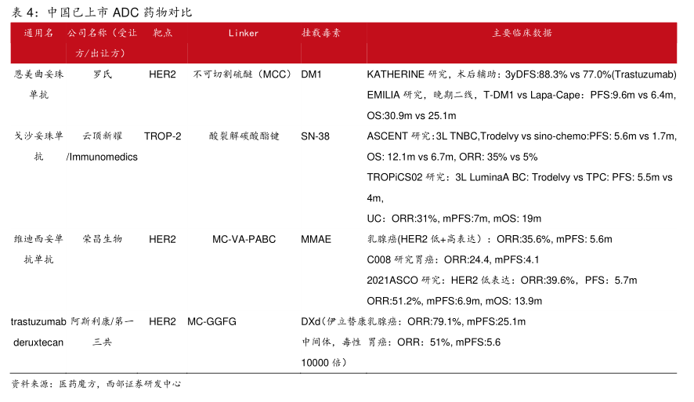
Task: Select the 'SN-38' payload cell
Action: (x=316, y=136)
